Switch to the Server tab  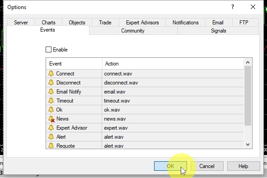[x=21, y=23]
